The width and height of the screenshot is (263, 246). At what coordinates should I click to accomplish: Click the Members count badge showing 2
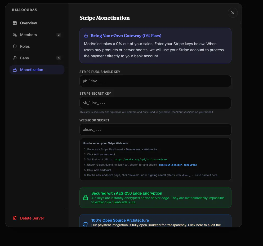tap(59, 35)
